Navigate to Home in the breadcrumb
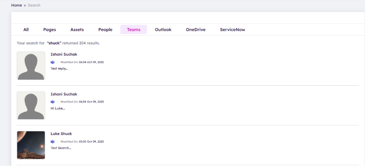 [x=16, y=5]
